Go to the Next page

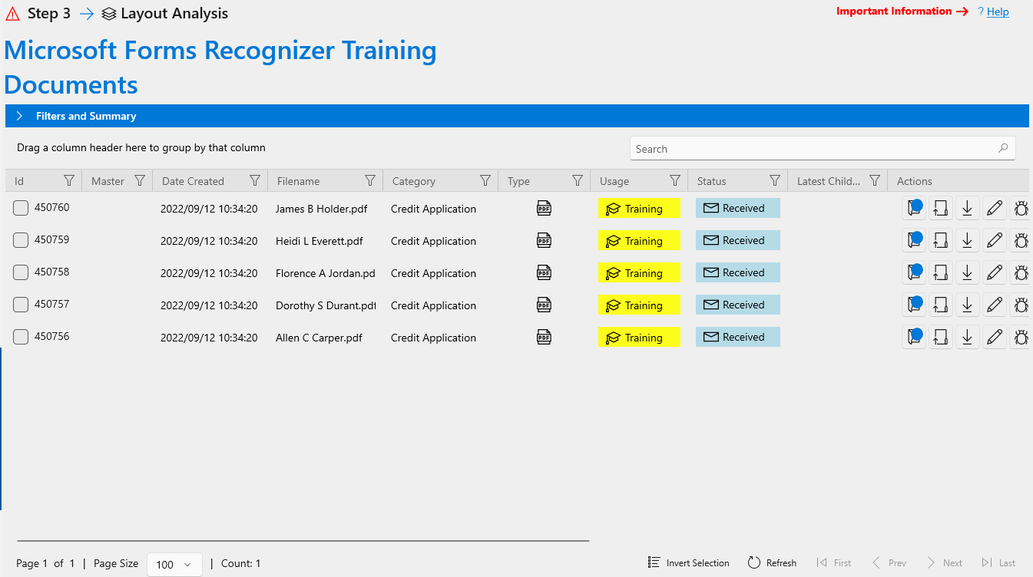pyautogui.click(x=945, y=563)
